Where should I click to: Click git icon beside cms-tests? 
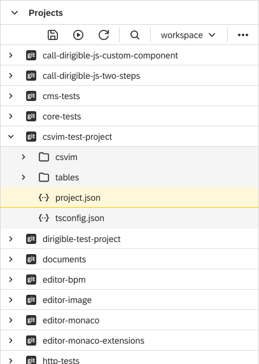[x=31, y=96]
